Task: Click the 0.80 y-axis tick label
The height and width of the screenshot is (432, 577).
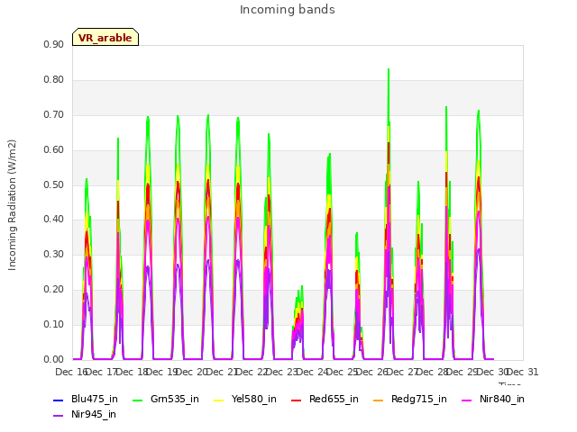Action: tap(54, 80)
